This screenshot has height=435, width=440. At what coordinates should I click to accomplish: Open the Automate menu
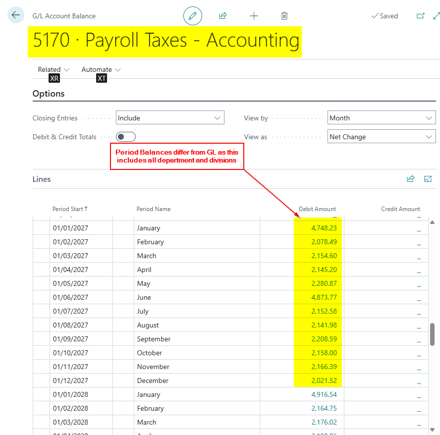101,69
